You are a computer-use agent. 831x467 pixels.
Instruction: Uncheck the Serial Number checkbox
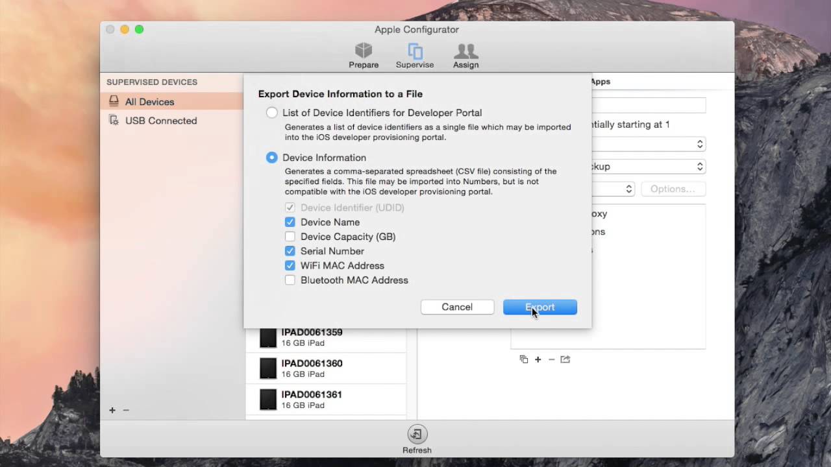pyautogui.click(x=290, y=251)
